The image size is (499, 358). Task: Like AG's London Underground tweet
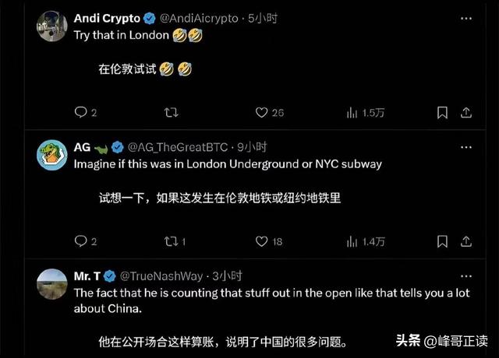pos(262,242)
